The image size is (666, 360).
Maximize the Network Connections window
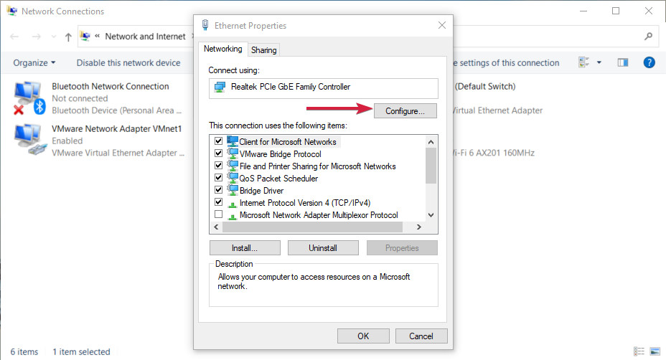616,11
